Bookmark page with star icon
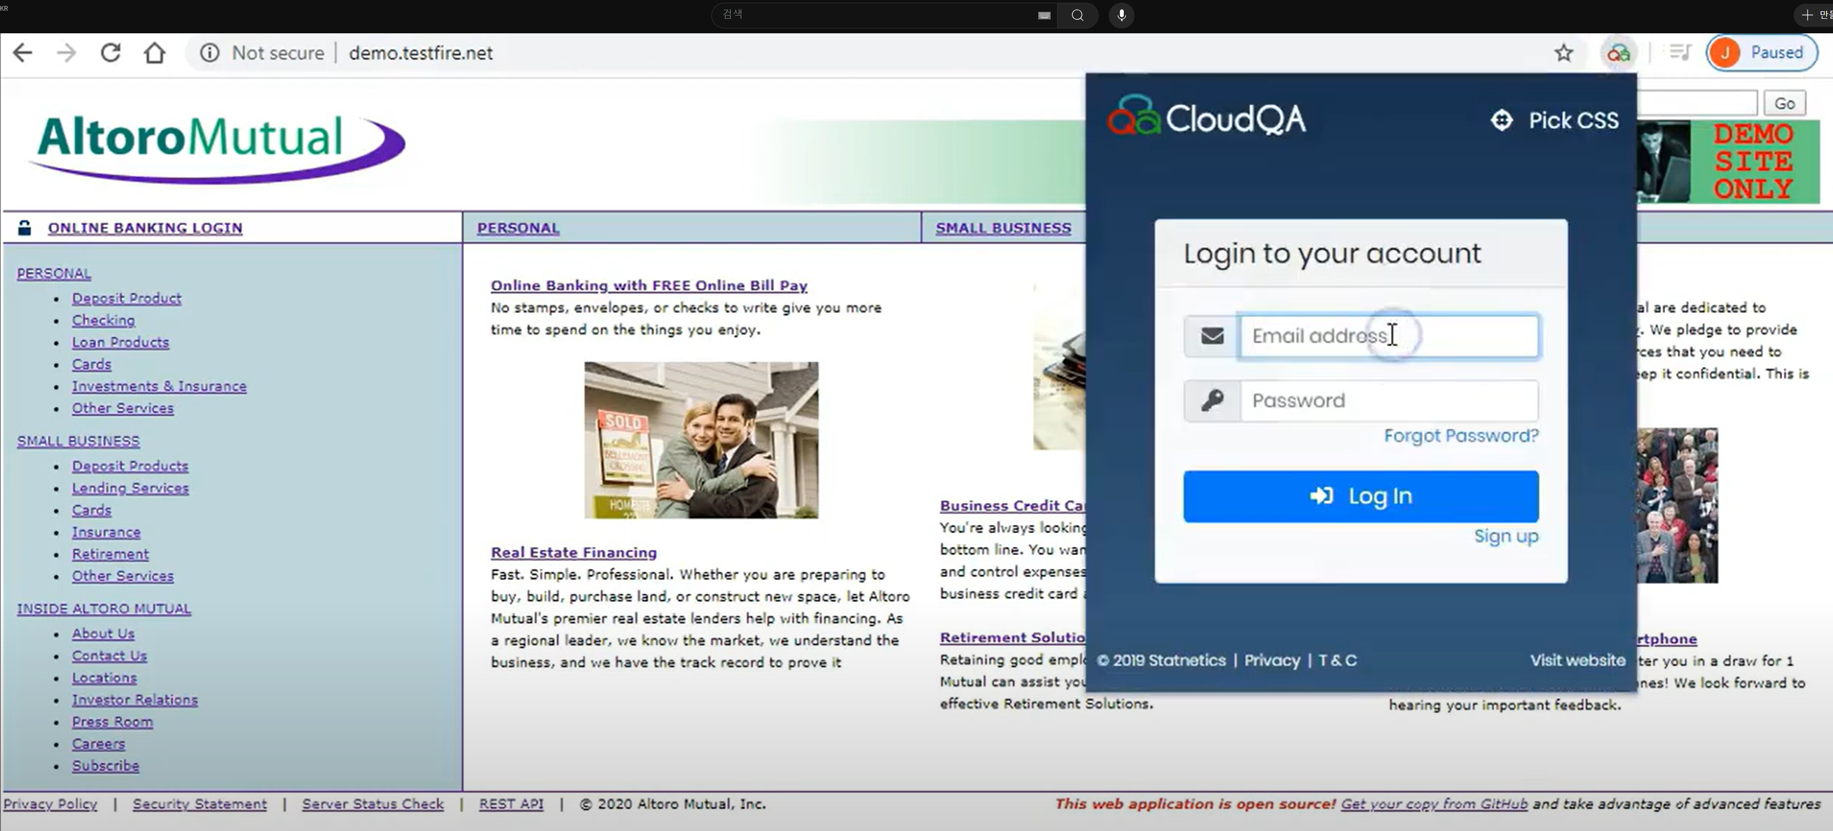The height and width of the screenshot is (831, 1833). (1563, 53)
